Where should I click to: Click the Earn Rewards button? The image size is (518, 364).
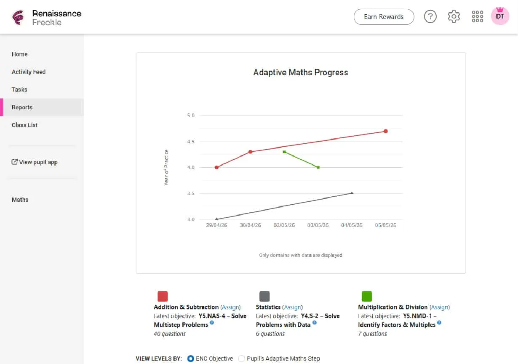pos(384,17)
